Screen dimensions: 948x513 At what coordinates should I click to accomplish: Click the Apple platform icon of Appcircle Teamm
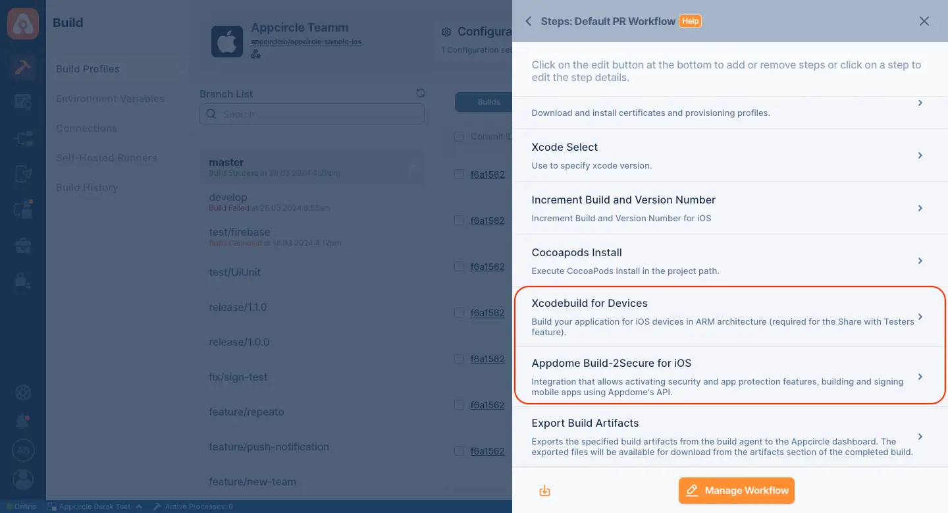(227, 41)
